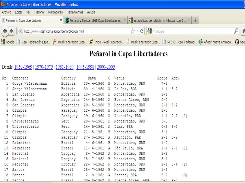Click the Country column header
245x183 pixels.
(68, 78)
